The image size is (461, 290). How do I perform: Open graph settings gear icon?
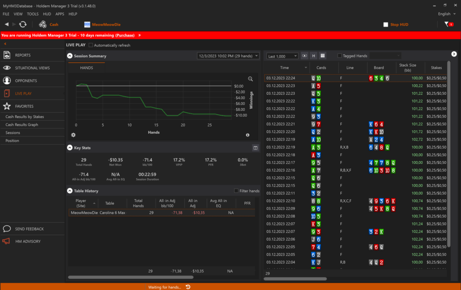click(73, 135)
